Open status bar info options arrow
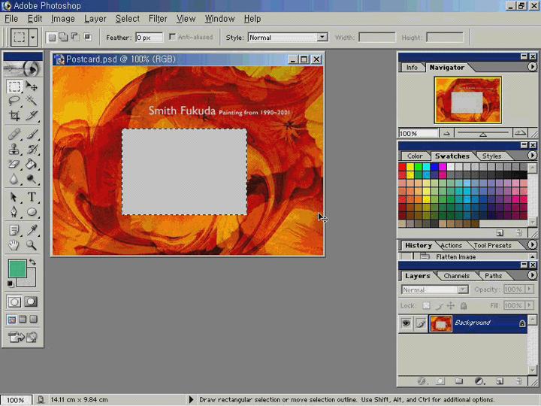 [191, 400]
